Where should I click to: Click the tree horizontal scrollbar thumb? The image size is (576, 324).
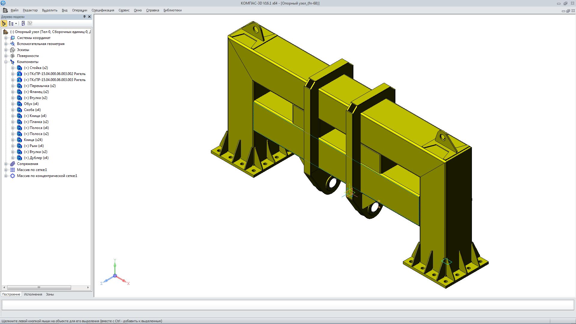point(39,287)
